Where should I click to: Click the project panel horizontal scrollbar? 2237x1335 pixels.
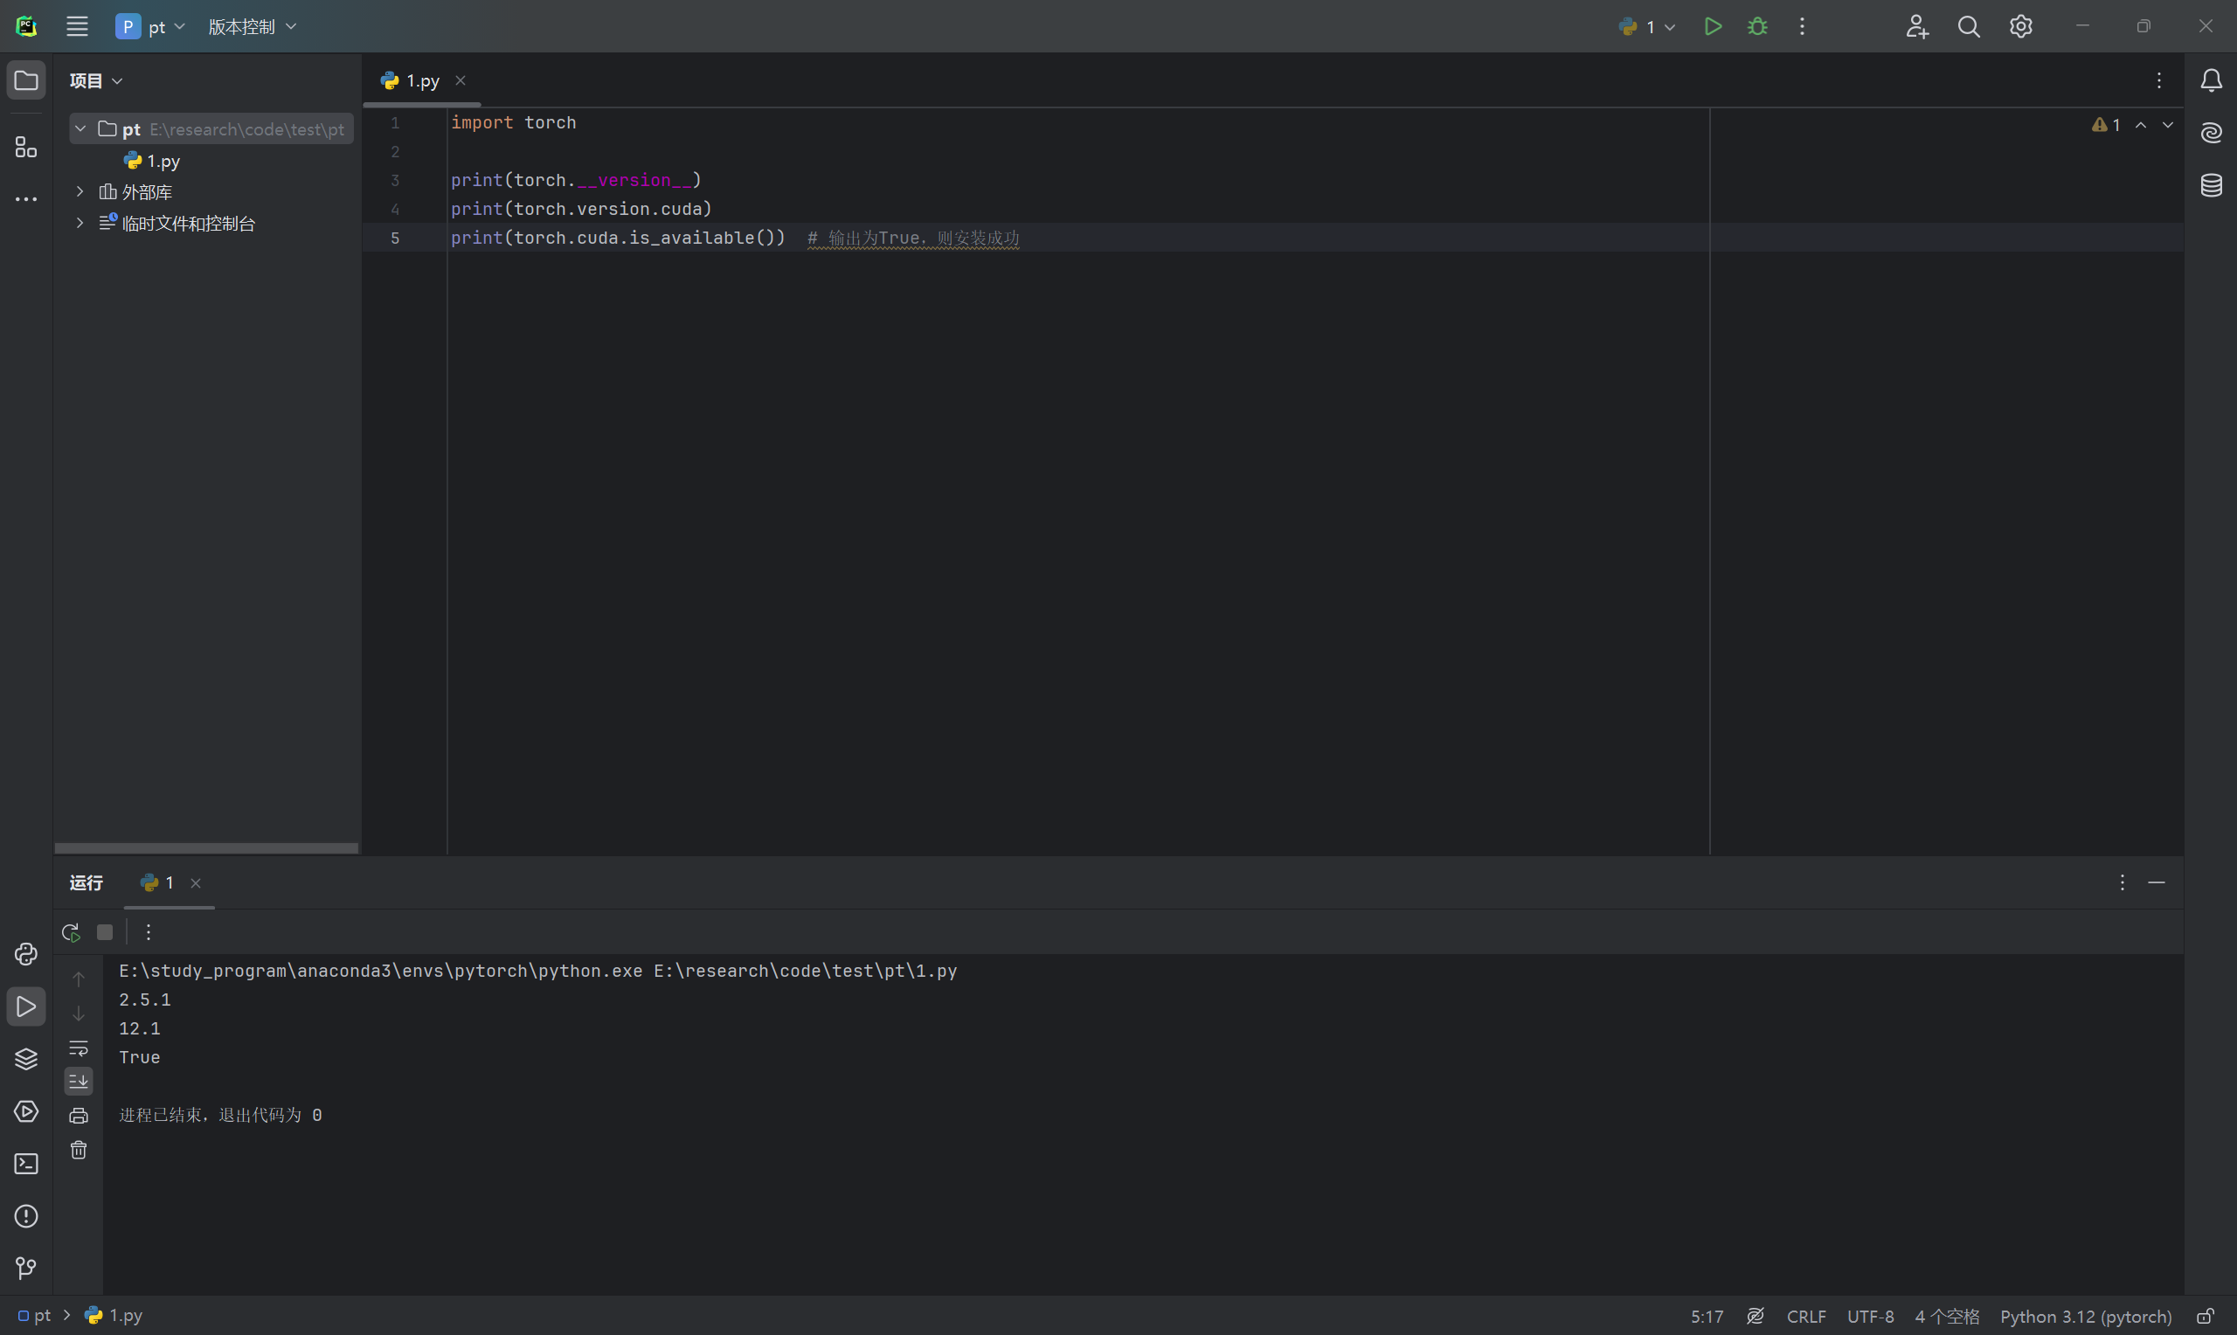(206, 848)
